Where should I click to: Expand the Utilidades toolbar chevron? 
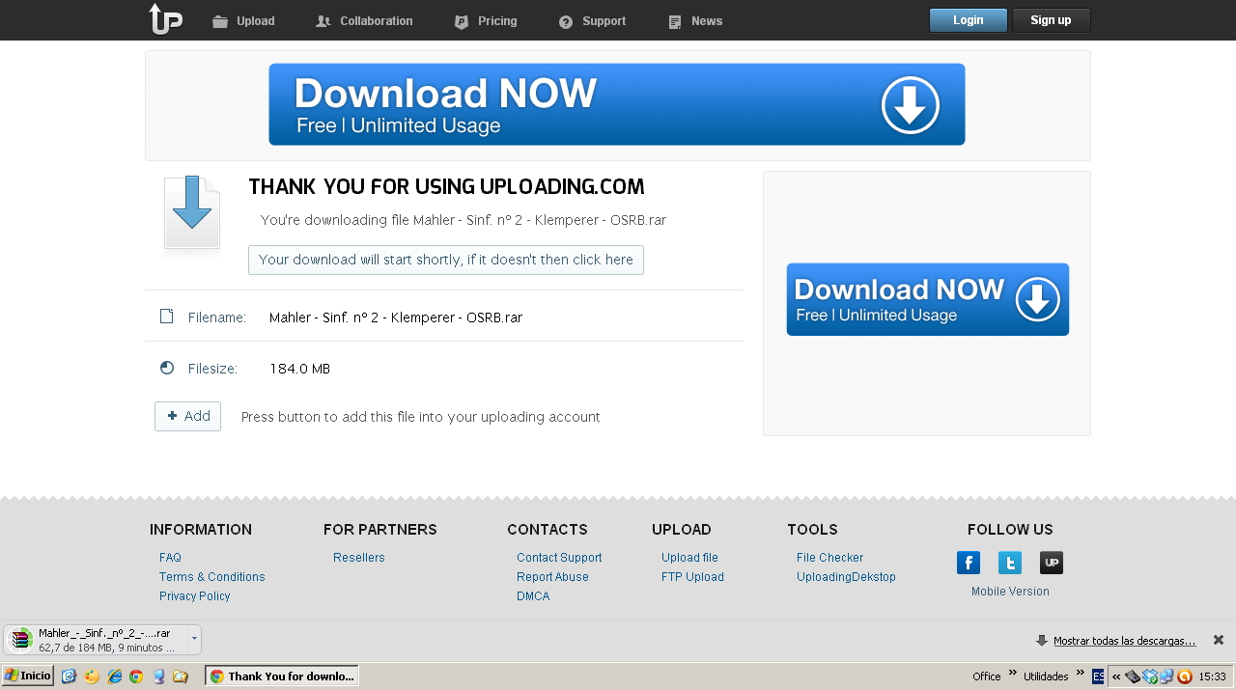pos(1081,673)
